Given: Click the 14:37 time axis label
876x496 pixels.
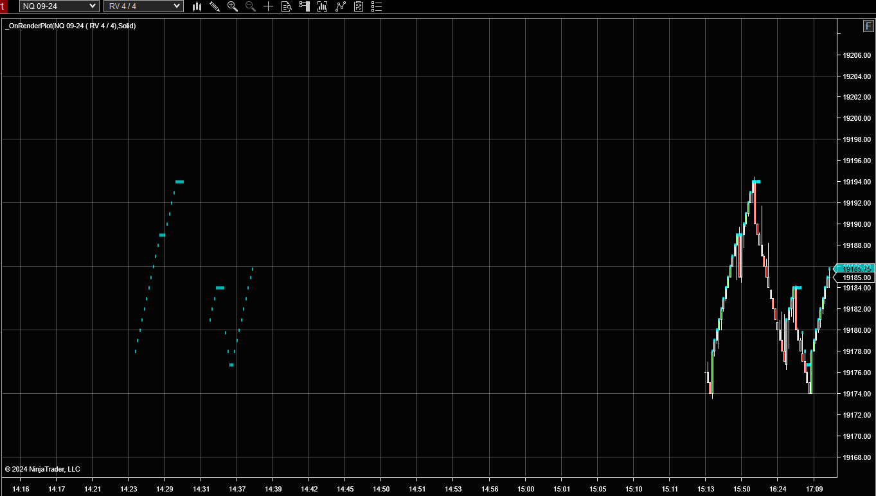Looking at the screenshot, I should click(x=237, y=489).
